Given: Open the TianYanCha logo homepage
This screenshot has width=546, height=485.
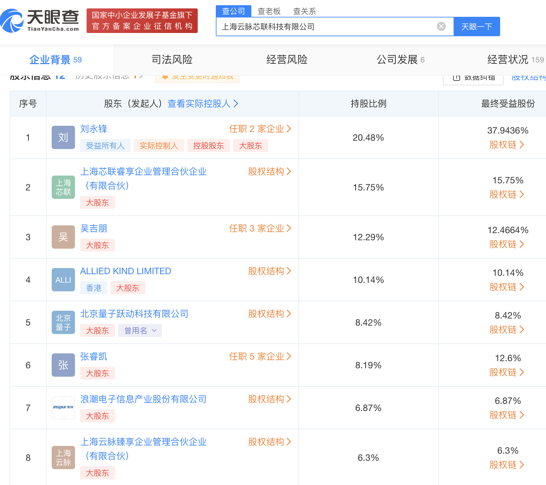Looking at the screenshot, I should click(x=39, y=21).
